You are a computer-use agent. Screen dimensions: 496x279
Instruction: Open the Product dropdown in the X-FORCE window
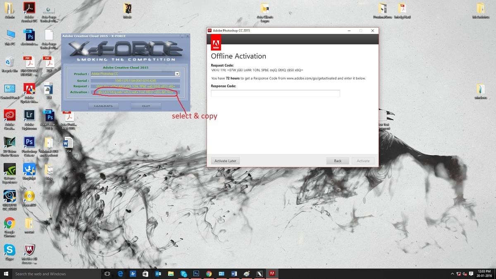pyautogui.click(x=177, y=74)
